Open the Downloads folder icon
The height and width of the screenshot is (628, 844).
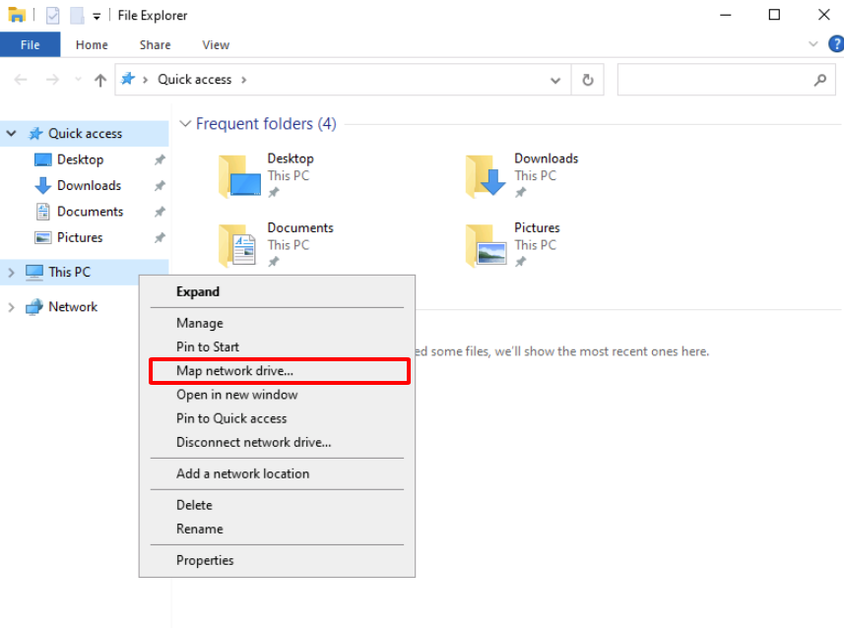pyautogui.click(x=486, y=176)
